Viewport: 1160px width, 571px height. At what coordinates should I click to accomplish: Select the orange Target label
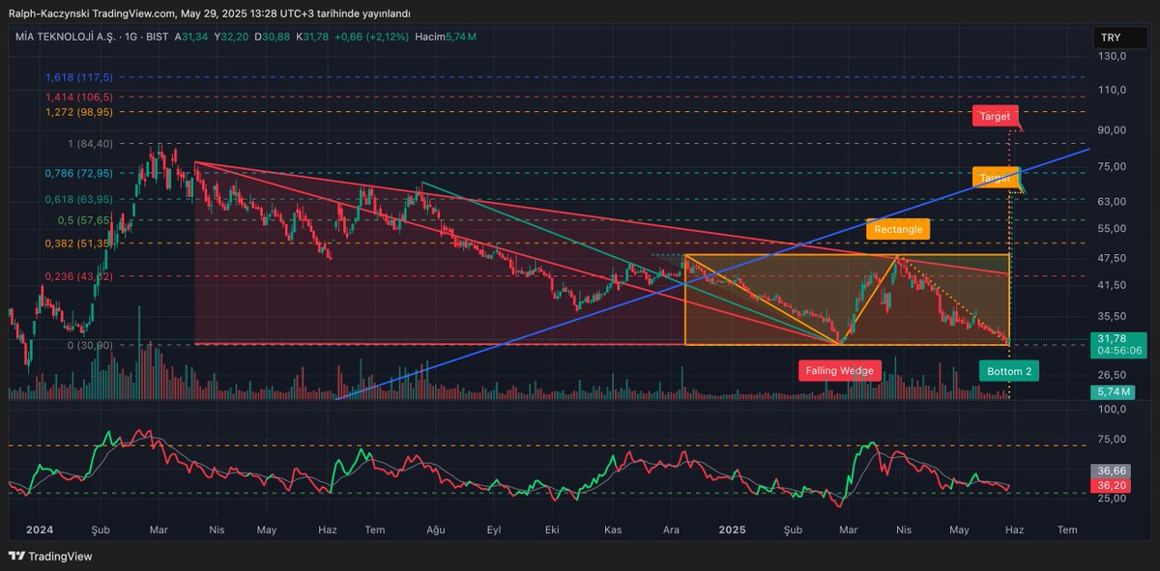click(996, 178)
